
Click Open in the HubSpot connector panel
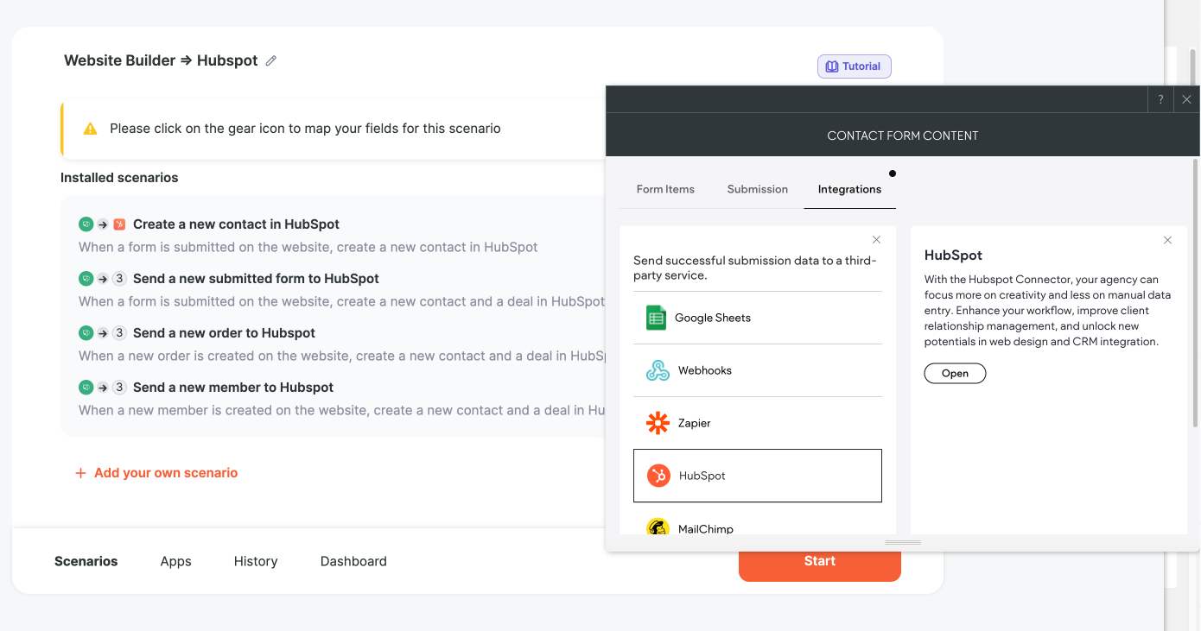coord(955,373)
